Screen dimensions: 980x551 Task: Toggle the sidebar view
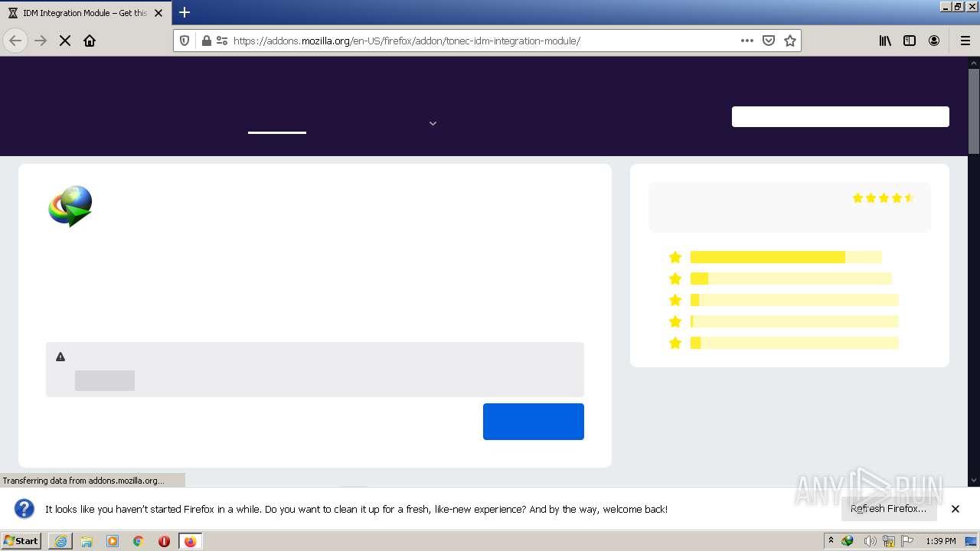pyautogui.click(x=910, y=41)
